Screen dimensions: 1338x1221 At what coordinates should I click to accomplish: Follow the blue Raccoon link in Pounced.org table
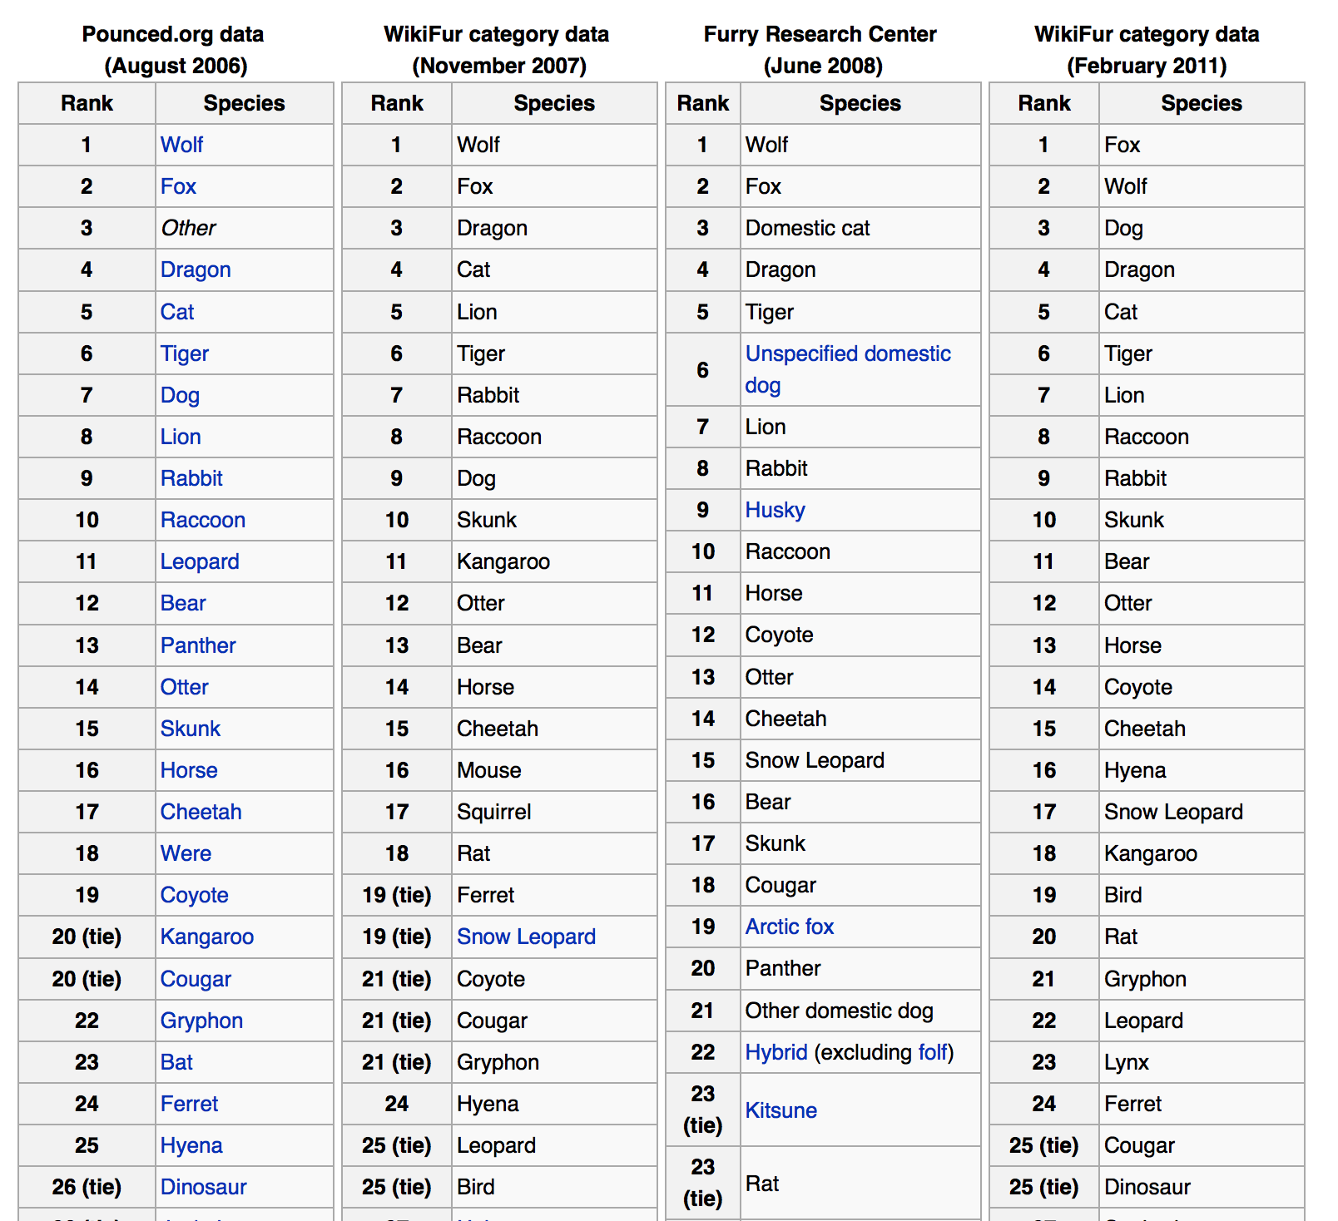pos(202,520)
